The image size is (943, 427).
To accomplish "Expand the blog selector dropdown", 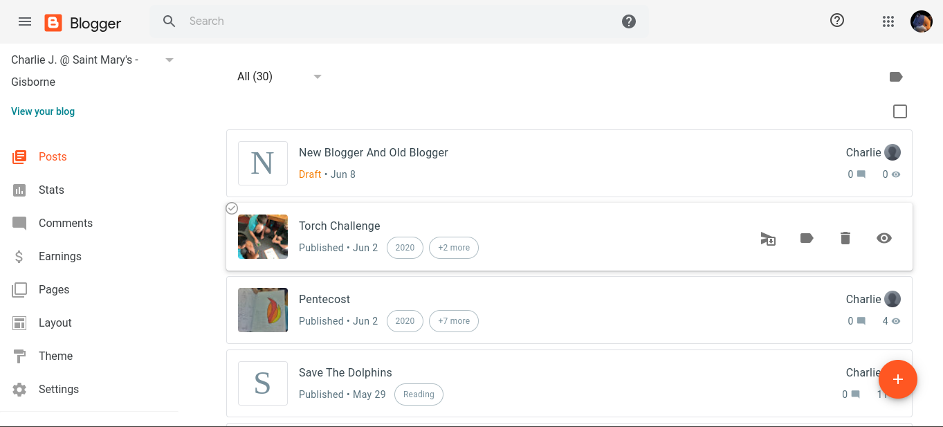I will 170,60.
